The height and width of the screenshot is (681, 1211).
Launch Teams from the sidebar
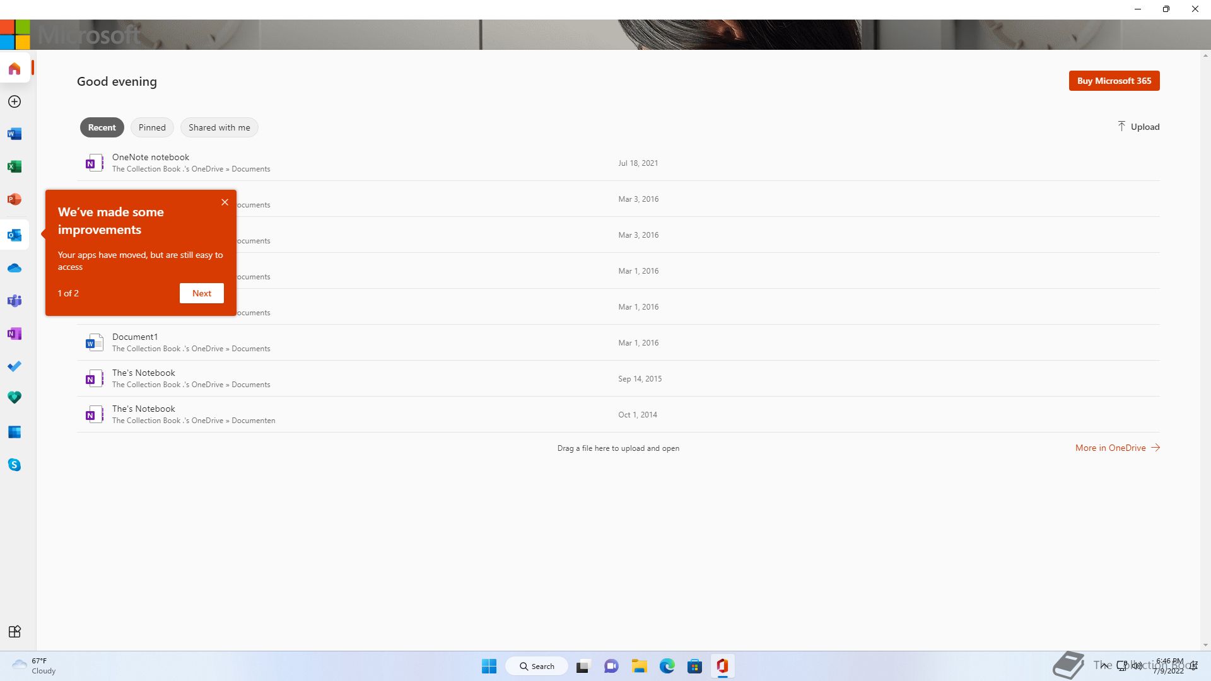15,301
